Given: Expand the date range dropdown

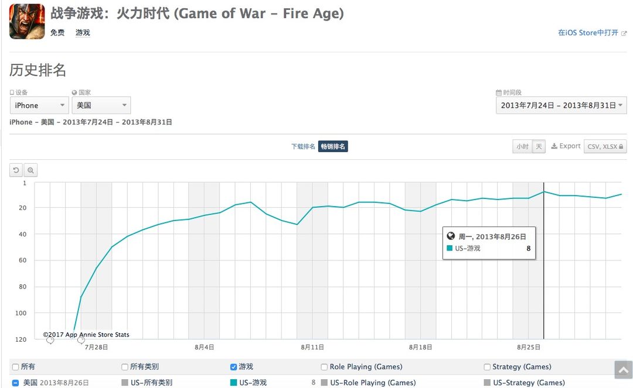Looking at the screenshot, I should [x=561, y=105].
